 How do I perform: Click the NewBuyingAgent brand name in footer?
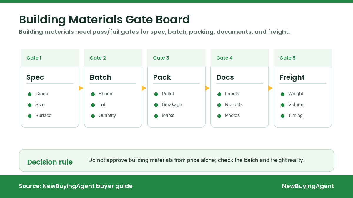point(308,186)
